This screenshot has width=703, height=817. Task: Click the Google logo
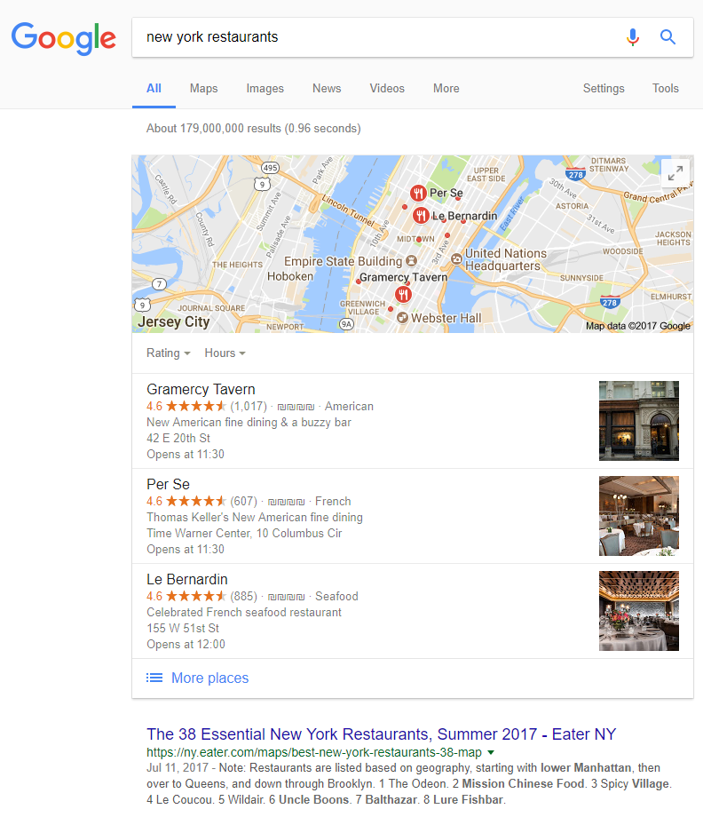pyautogui.click(x=64, y=38)
